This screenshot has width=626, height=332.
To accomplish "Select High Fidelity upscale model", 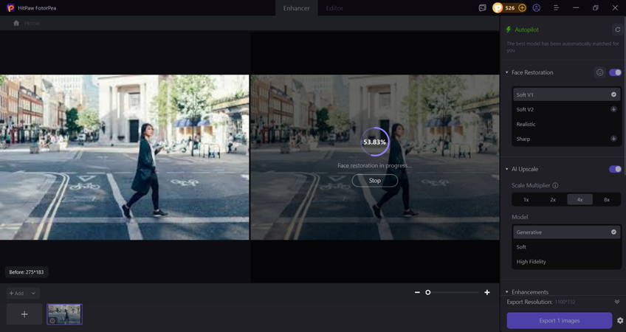I will pos(566,261).
